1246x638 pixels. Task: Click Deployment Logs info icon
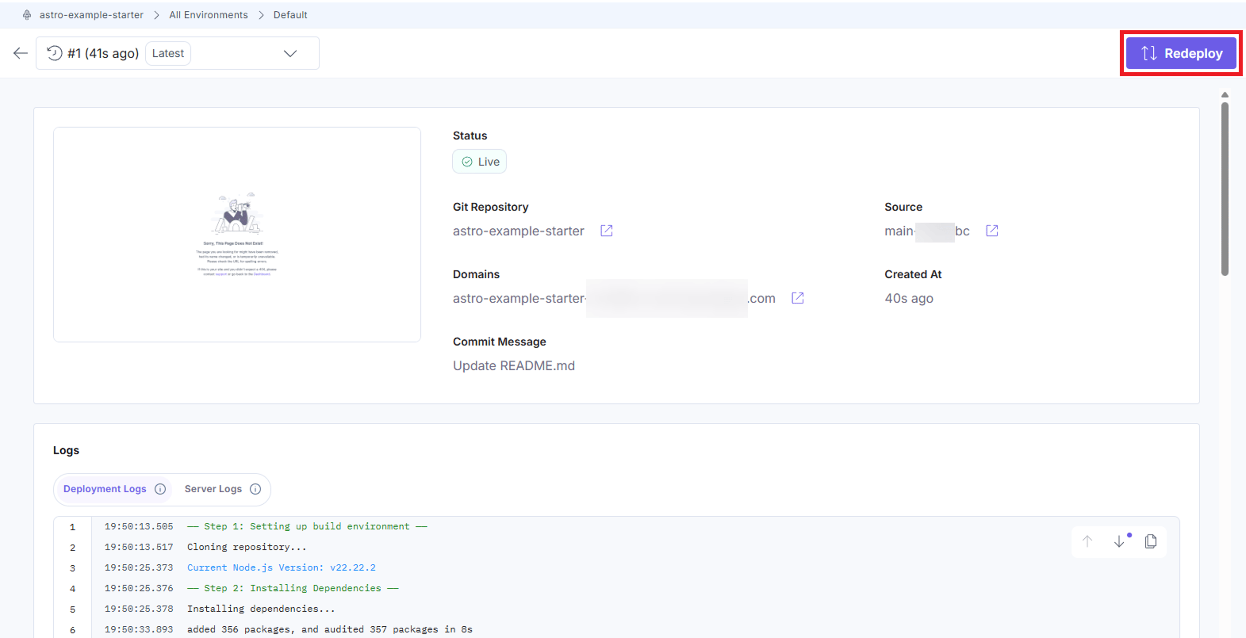160,489
